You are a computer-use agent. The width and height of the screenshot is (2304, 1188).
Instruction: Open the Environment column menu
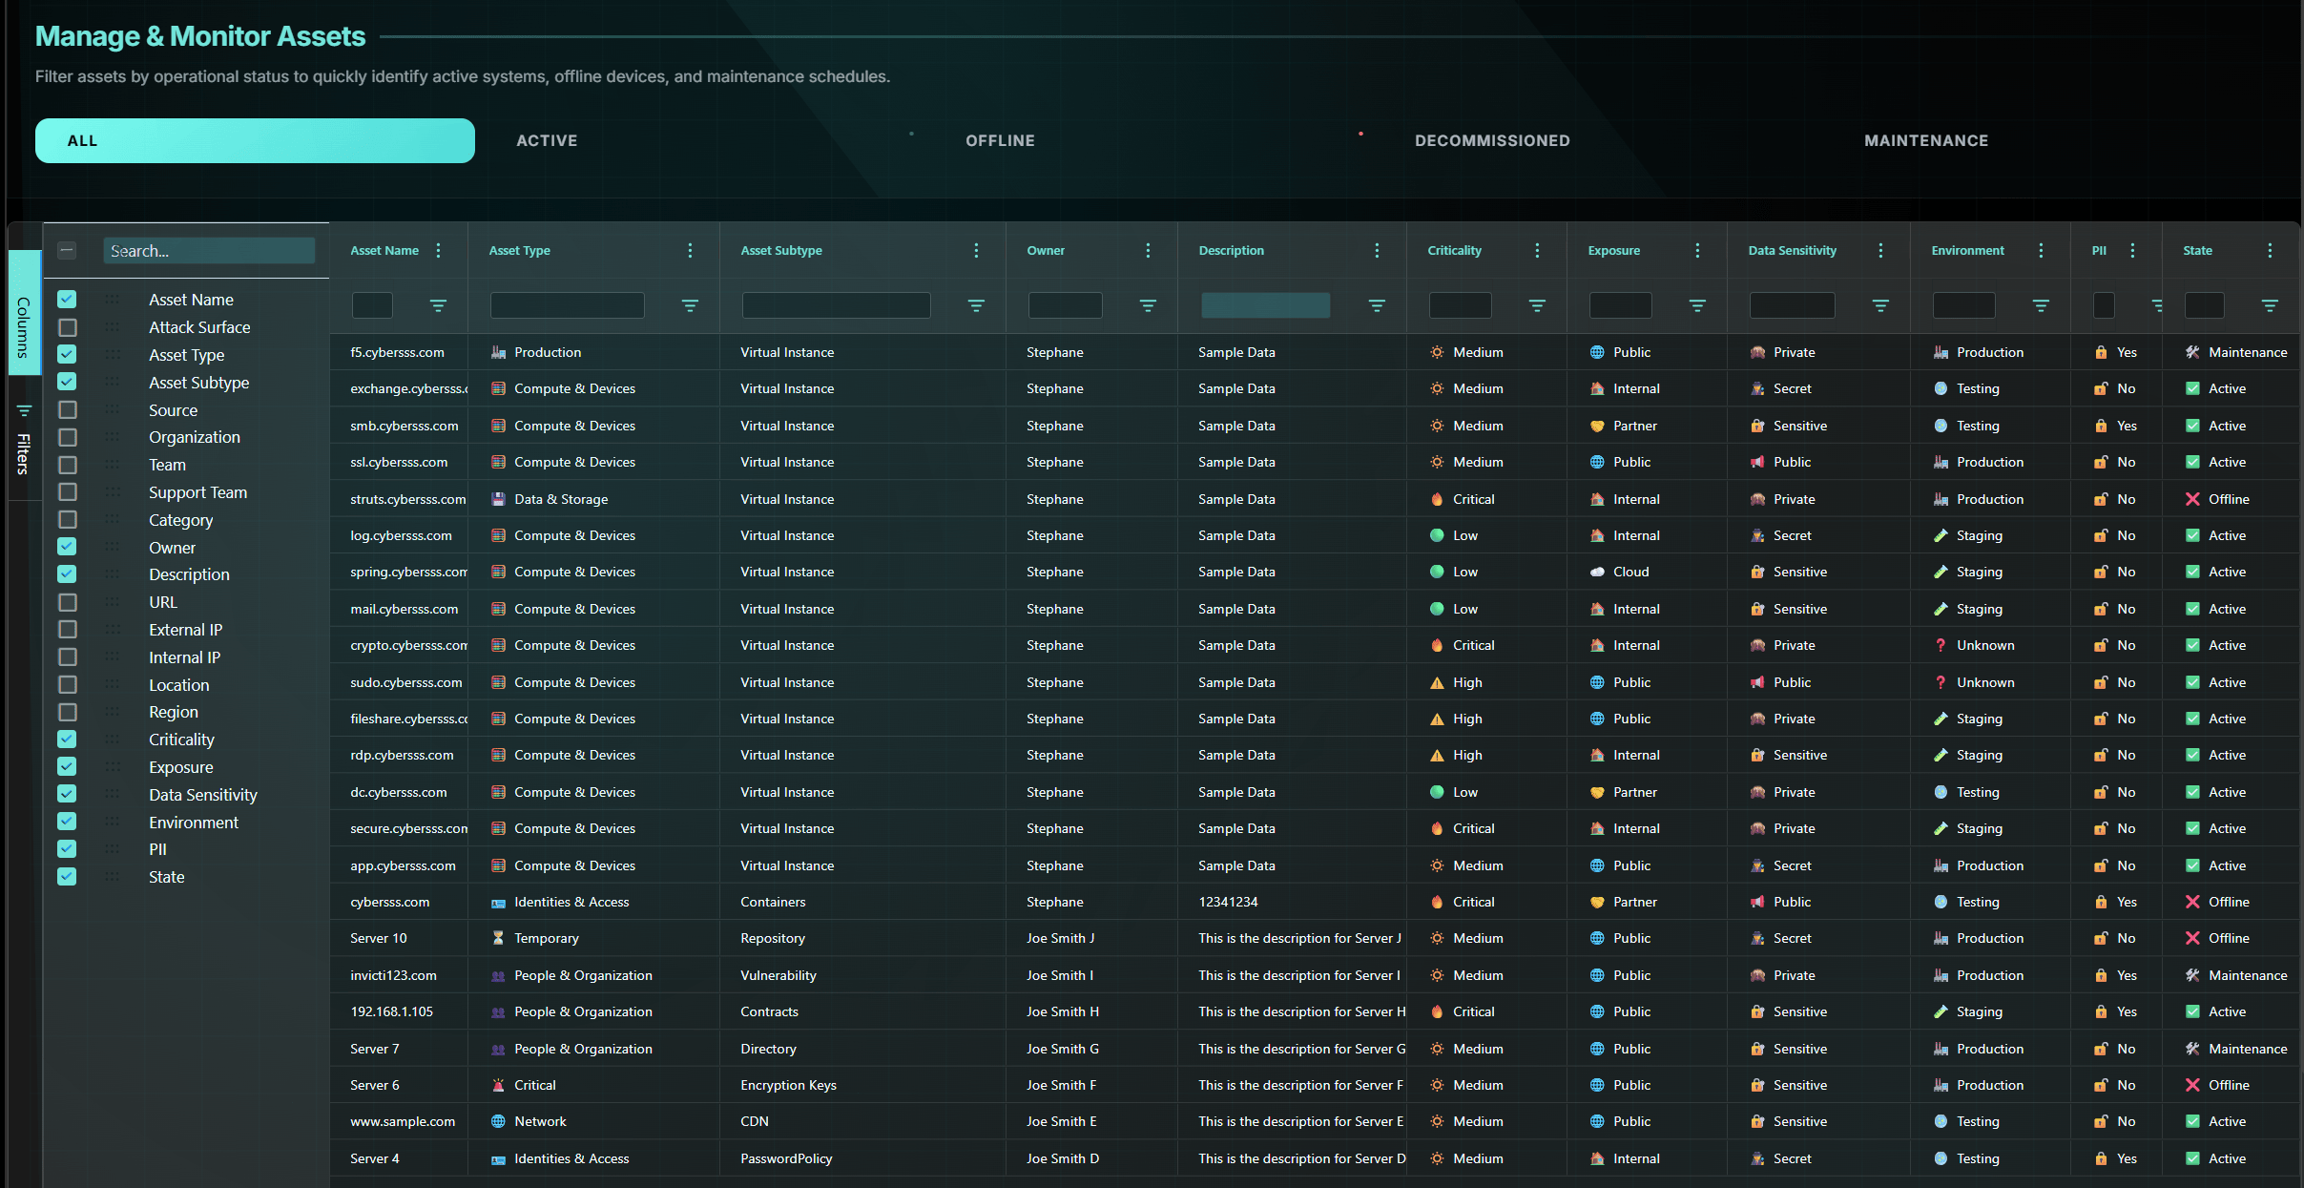click(2041, 250)
